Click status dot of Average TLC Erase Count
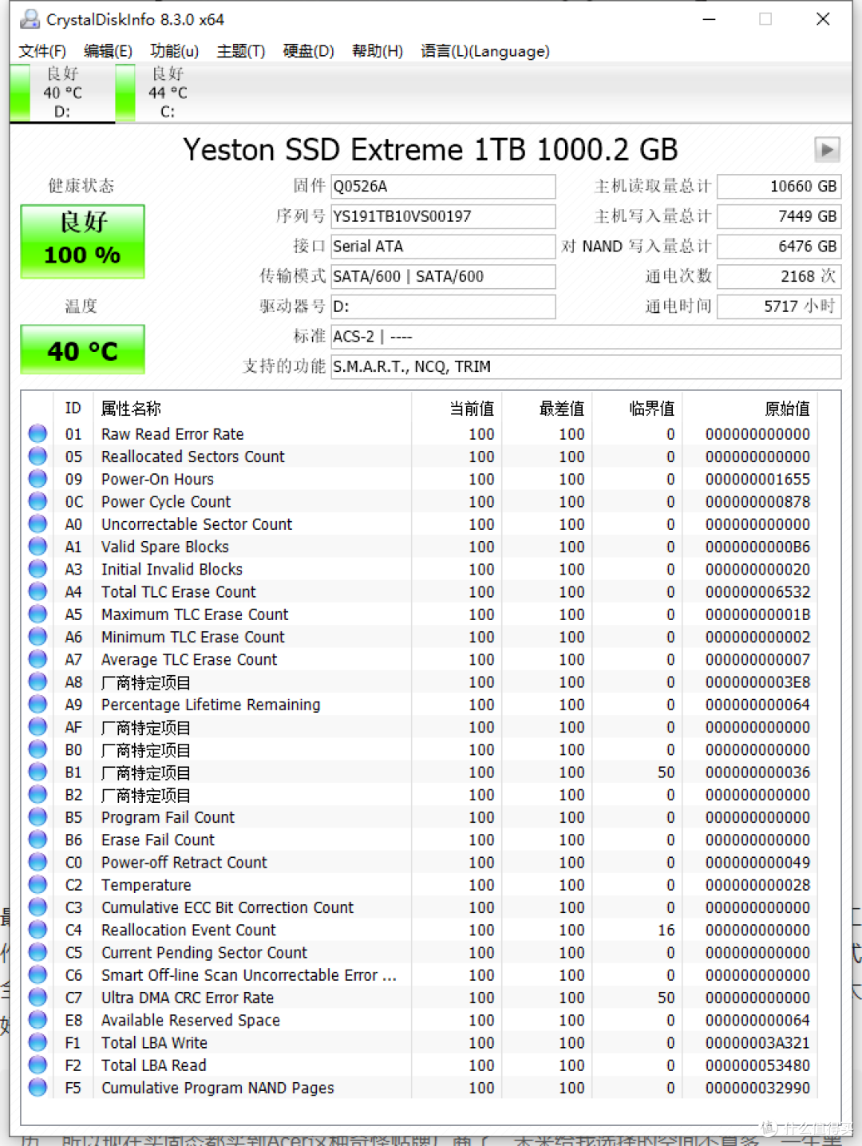 coord(38,658)
